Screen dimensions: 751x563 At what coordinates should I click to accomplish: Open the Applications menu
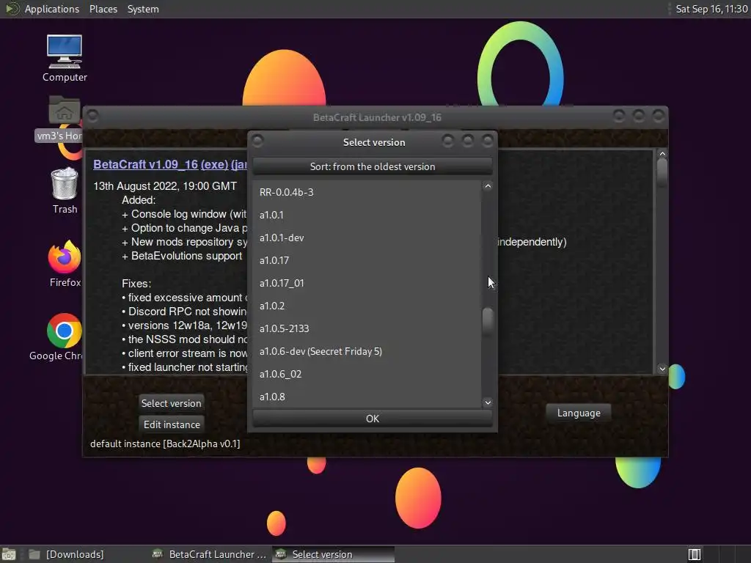[52, 9]
